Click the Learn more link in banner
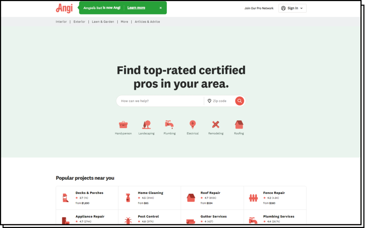Image resolution: width=365 pixels, height=228 pixels. click(136, 8)
